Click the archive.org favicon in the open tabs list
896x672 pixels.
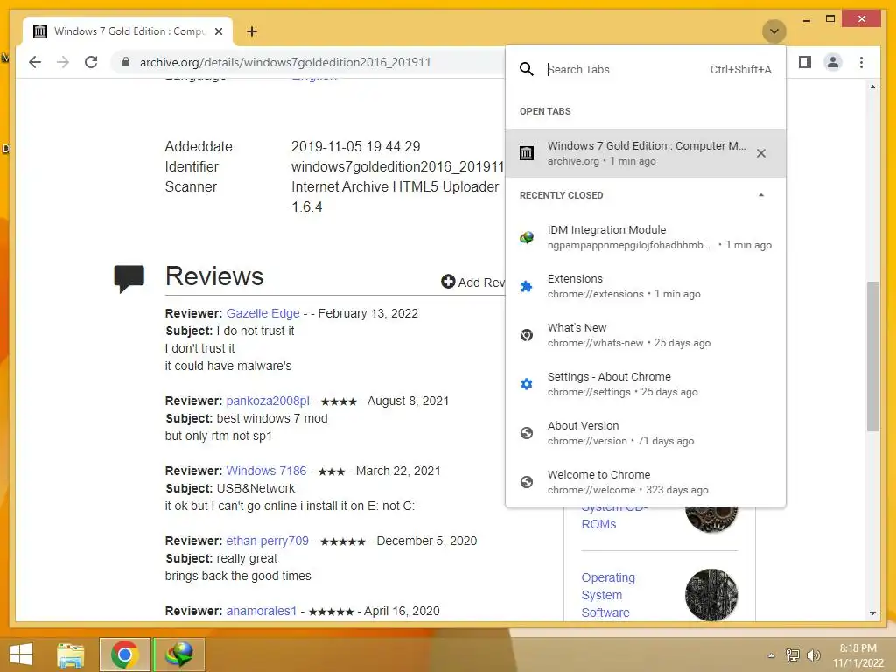526,153
